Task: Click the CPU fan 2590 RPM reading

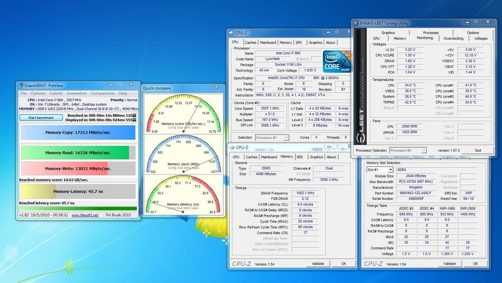Action: coord(410,127)
